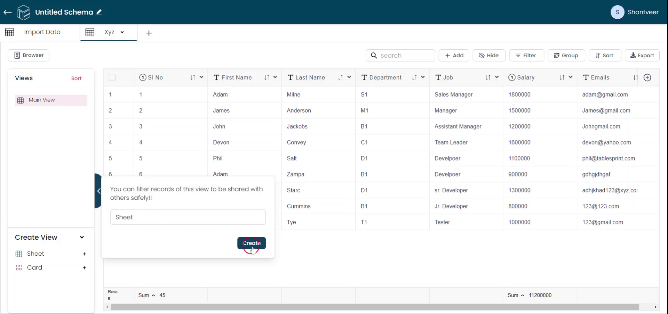Open the Department column dropdown arrow
668x314 pixels.
pos(423,77)
